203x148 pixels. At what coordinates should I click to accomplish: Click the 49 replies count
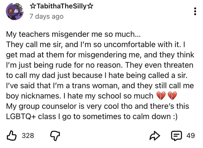pyautogui.click(x=191, y=136)
